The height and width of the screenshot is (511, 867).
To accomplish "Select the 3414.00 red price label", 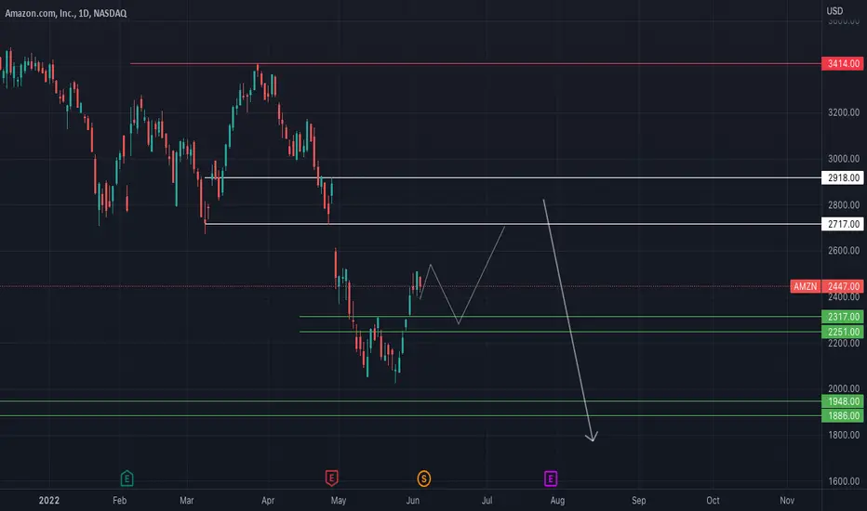I will (x=843, y=63).
